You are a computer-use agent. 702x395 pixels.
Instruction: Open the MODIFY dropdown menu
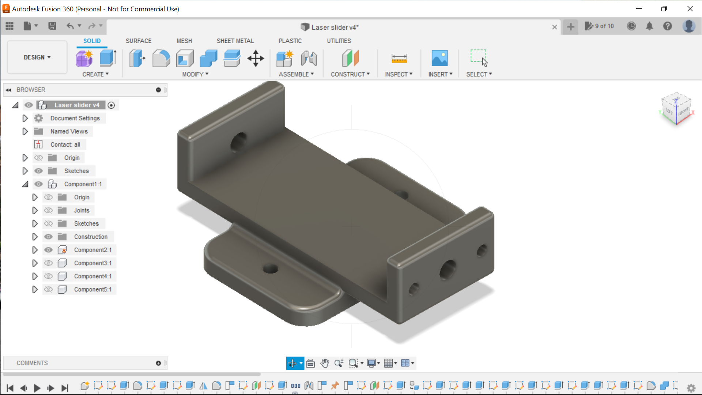tap(195, 74)
